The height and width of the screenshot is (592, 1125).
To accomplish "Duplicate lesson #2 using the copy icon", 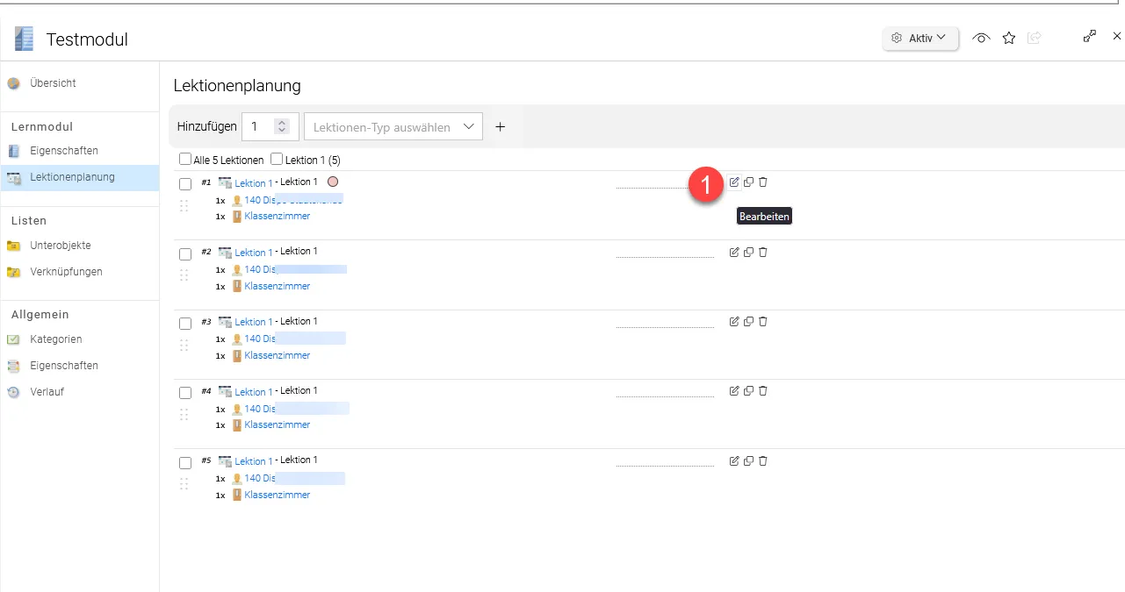I will (x=748, y=252).
